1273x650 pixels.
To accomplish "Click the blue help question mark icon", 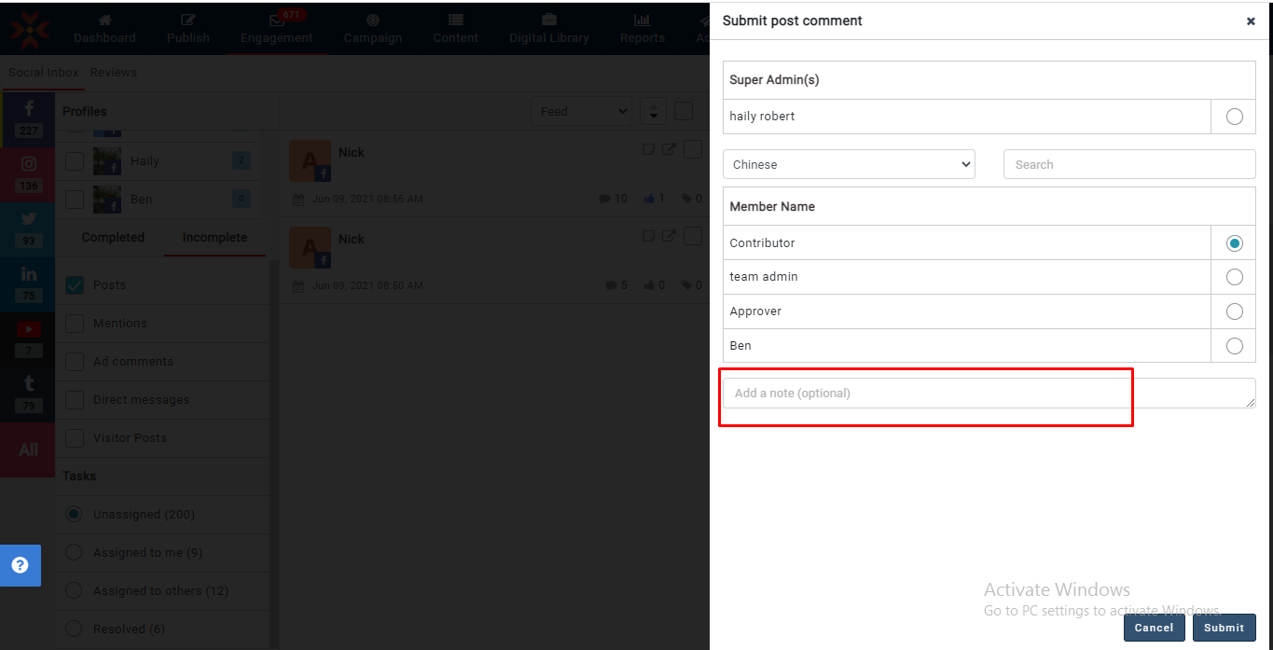I will [x=20, y=565].
